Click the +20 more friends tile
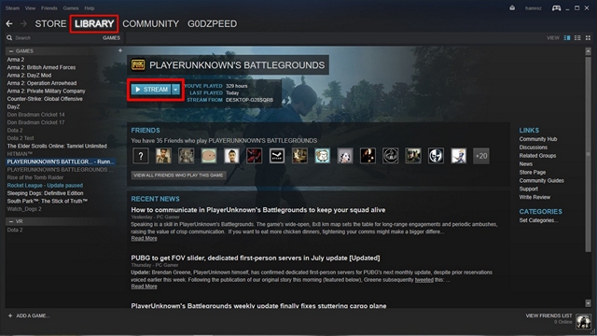This screenshot has height=336, width=597. coord(481,156)
